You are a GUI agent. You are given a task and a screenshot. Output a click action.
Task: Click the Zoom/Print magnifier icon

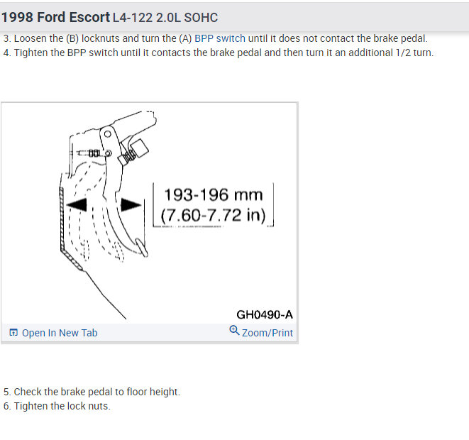tap(234, 331)
